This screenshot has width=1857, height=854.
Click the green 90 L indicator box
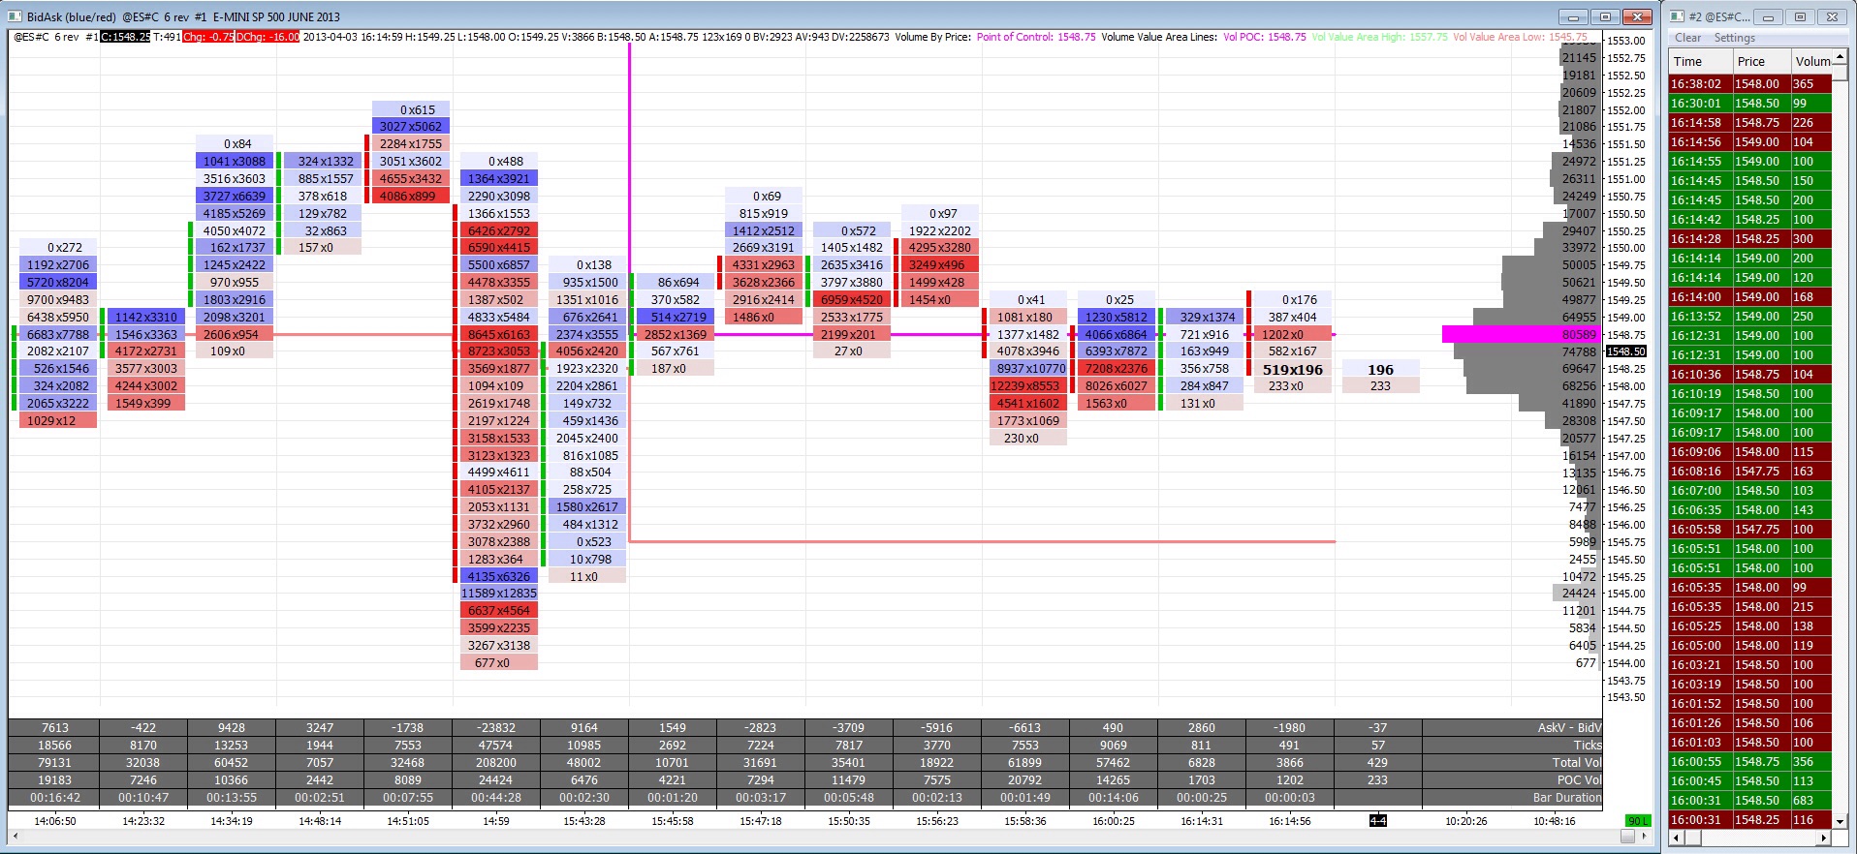(1638, 821)
